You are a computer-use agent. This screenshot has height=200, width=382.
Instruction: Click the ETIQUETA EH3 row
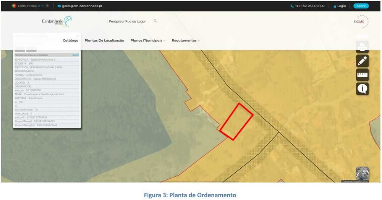[x=47, y=63]
